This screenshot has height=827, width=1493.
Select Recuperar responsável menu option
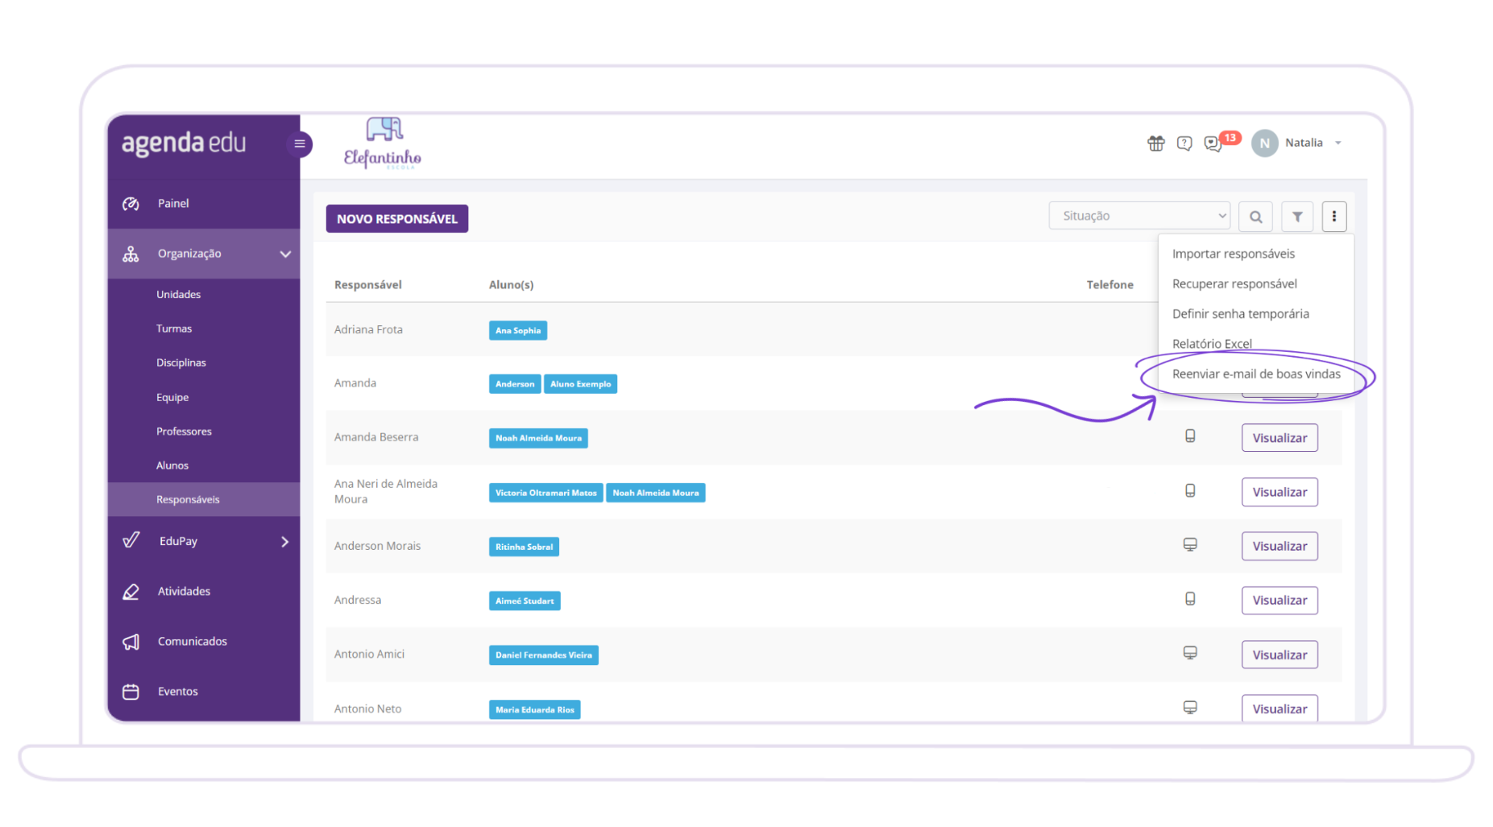[x=1234, y=283]
